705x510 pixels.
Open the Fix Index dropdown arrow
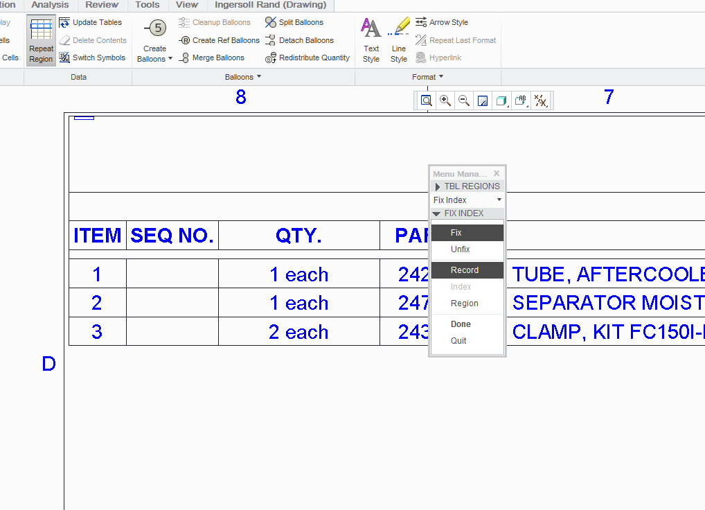click(499, 200)
